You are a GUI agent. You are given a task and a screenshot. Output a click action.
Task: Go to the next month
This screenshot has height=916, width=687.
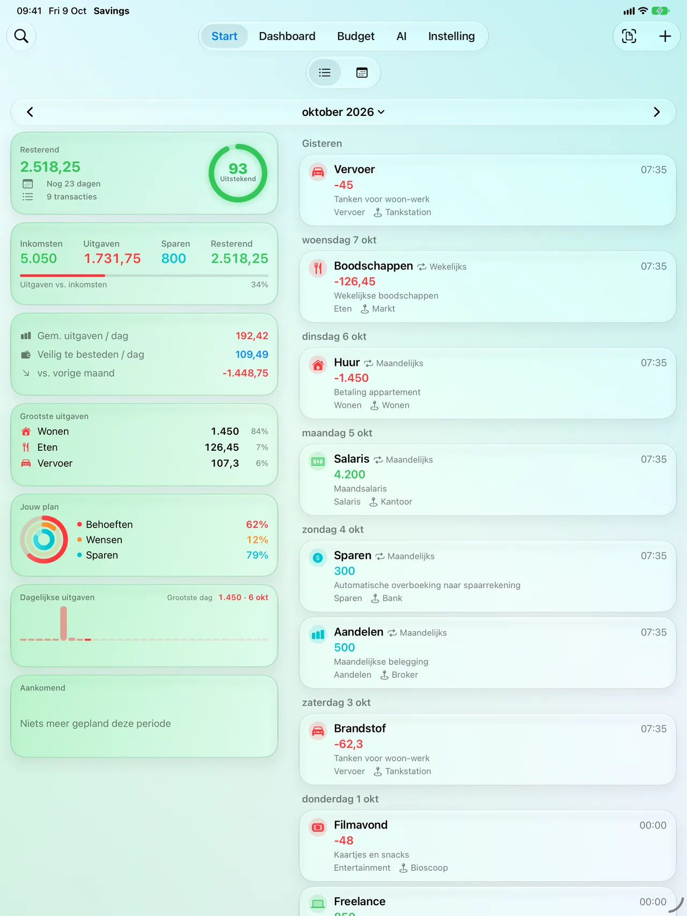click(x=656, y=112)
